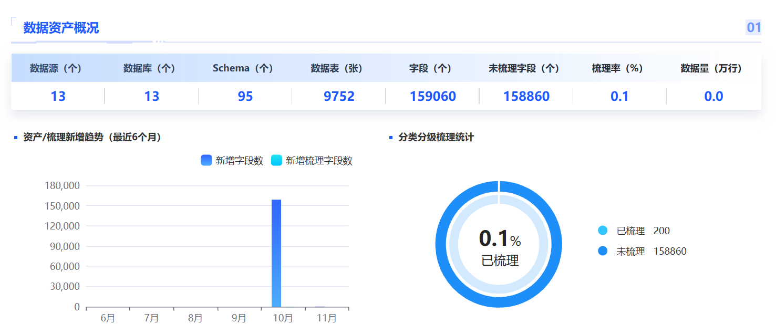Viewport: 776px width, 334px height.
Task: Click the value 13 under 数据源
Action: tap(58, 97)
